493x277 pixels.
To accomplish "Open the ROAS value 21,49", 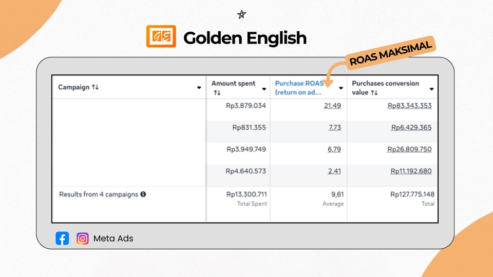I will pyautogui.click(x=332, y=106).
